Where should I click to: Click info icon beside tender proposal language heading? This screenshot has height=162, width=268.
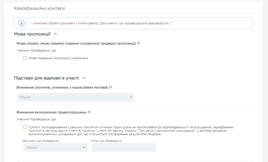(138, 43)
